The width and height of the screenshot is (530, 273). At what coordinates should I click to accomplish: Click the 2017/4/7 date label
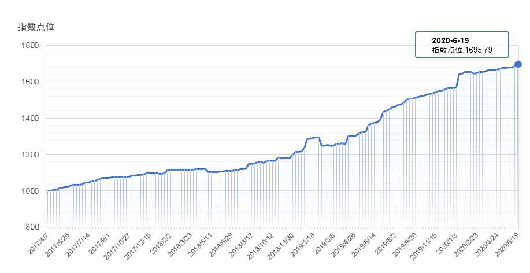(x=39, y=242)
